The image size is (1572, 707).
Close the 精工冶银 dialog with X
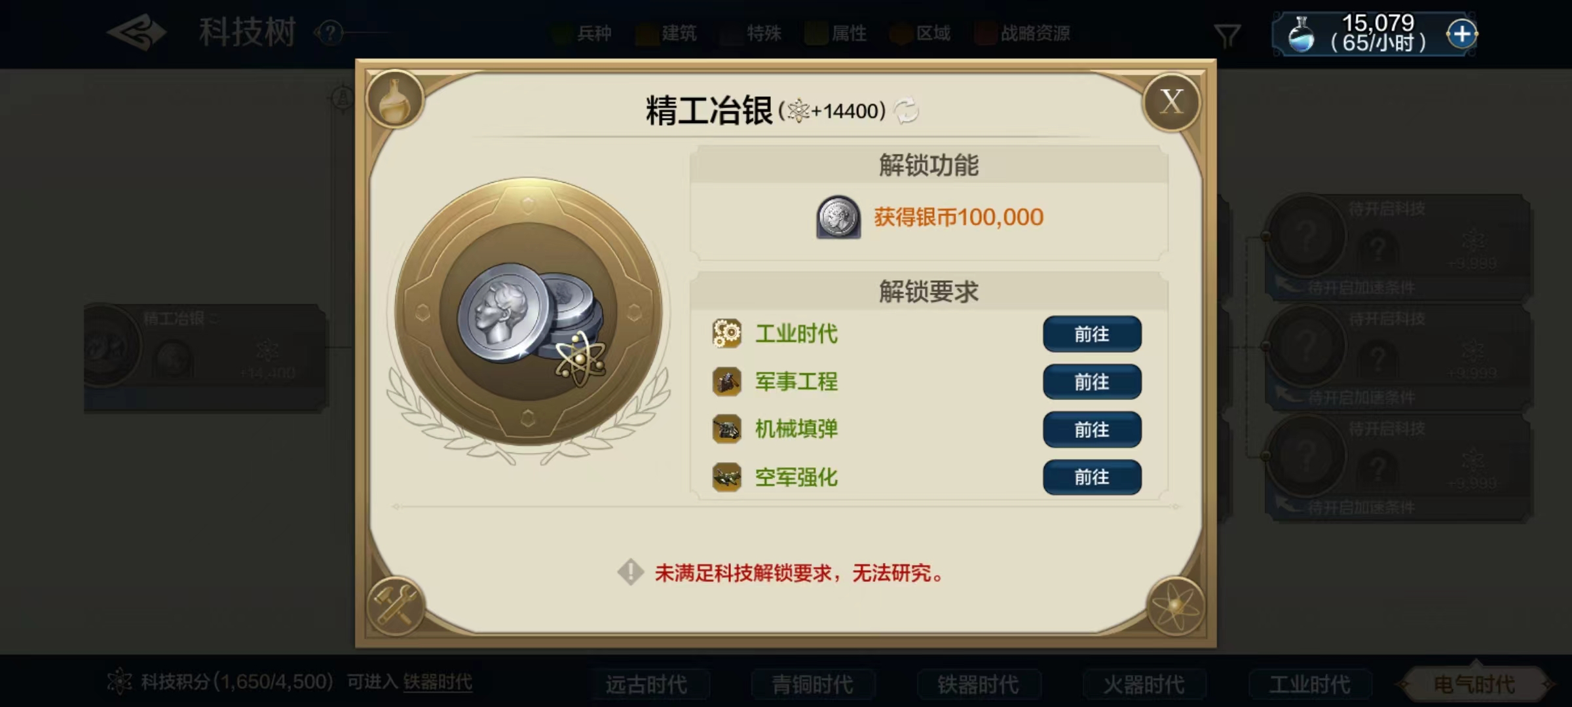(x=1172, y=102)
